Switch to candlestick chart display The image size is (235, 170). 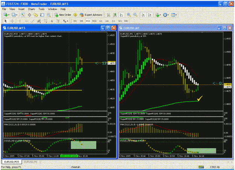(x=115, y=15)
